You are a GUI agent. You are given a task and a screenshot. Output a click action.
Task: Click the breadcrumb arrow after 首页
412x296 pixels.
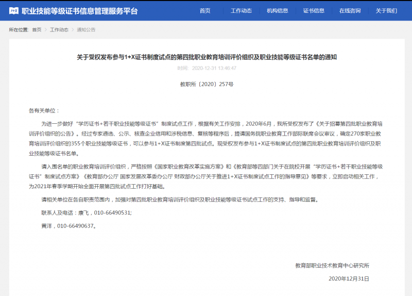46,30
